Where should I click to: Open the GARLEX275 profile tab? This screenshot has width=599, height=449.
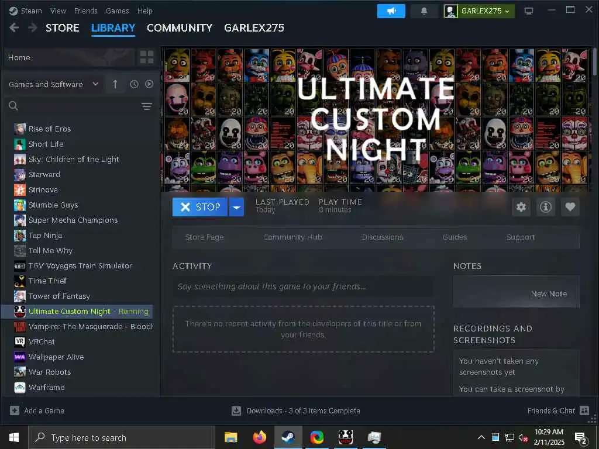(x=254, y=28)
